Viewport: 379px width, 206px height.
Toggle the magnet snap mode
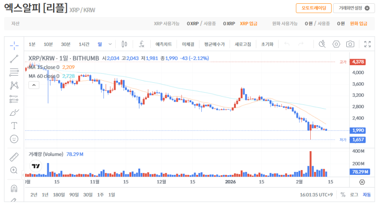click(14, 189)
